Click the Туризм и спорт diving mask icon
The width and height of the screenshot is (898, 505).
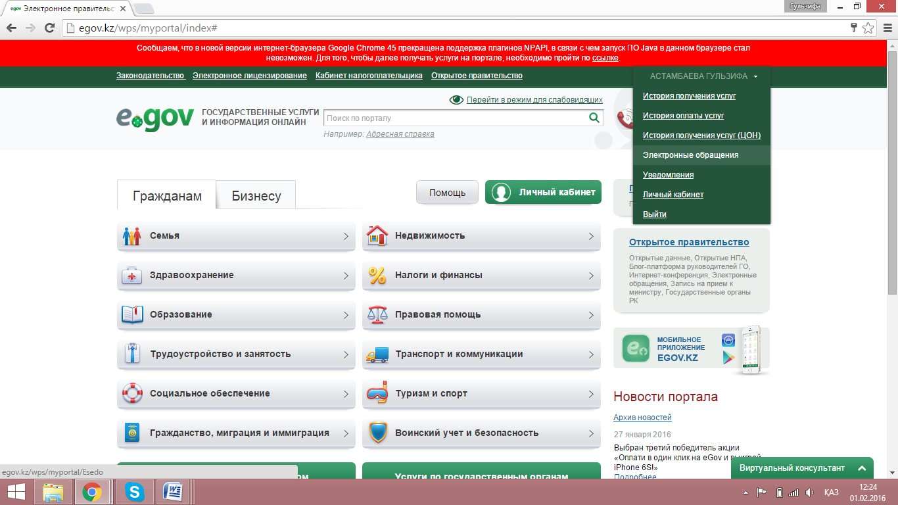377,393
